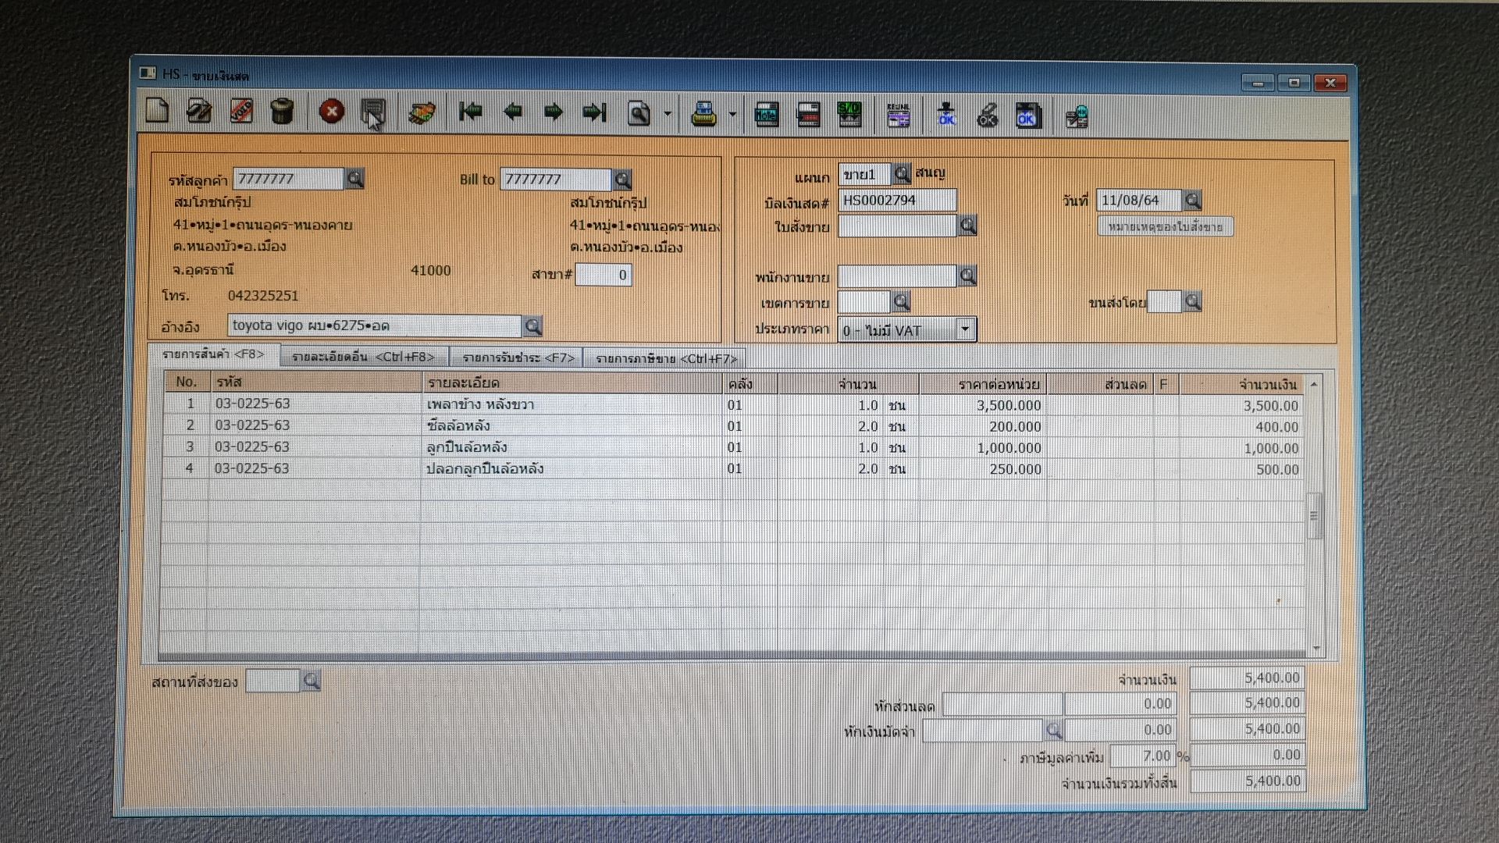The width and height of the screenshot is (1499, 843).
Task: Expand the find document dropdown arrow
Action: 668,114
